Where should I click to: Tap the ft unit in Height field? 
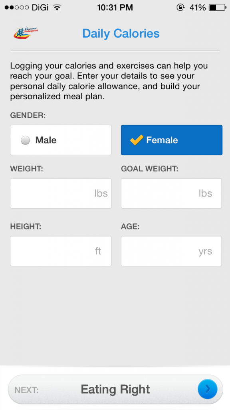tap(98, 251)
